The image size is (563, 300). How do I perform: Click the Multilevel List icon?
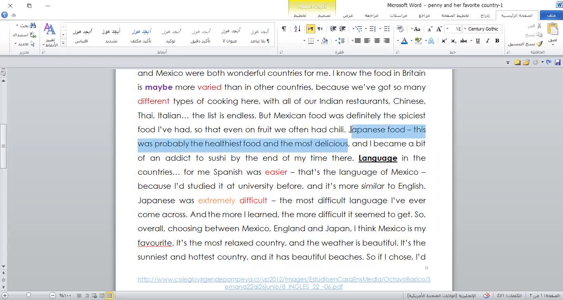359,29
